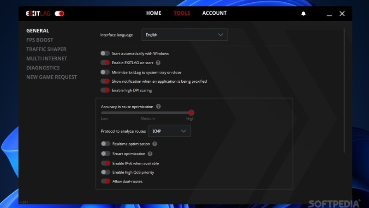Open the ACCOUNT tab
The height and width of the screenshot is (208, 369).
tap(214, 13)
